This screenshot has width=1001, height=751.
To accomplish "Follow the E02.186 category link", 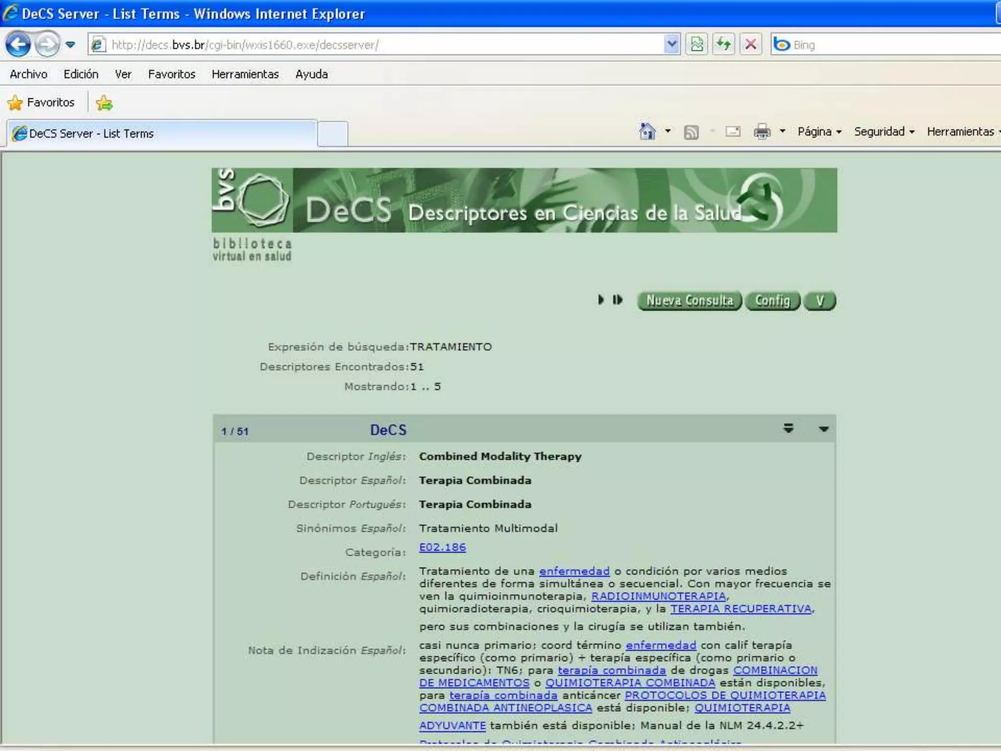I will [442, 547].
